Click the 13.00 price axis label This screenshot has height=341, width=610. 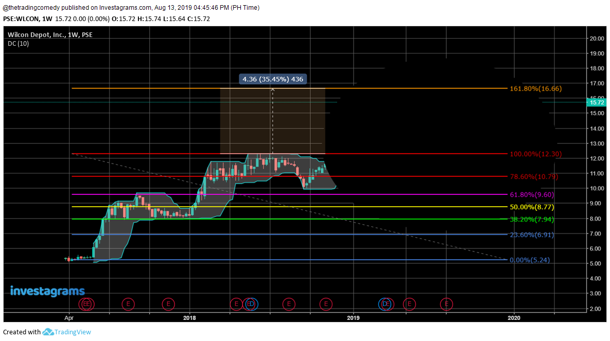(597, 143)
